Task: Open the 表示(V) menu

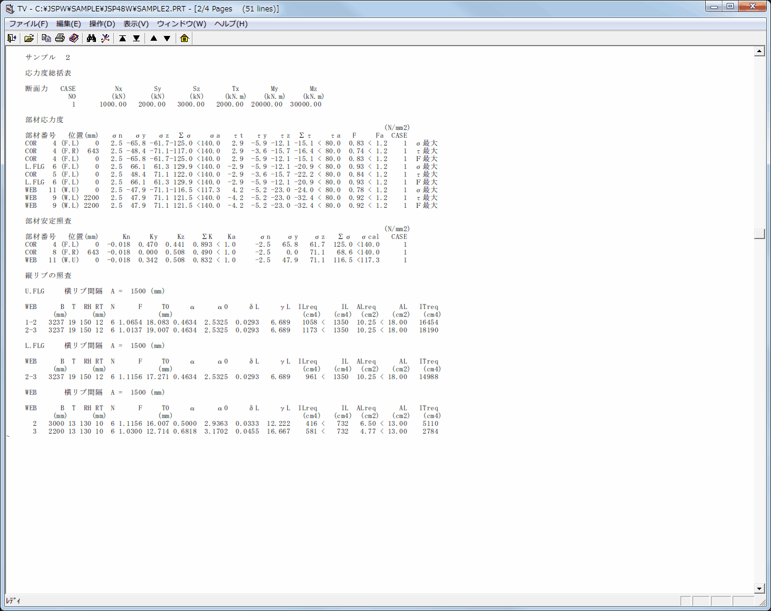Action: pyautogui.click(x=136, y=24)
